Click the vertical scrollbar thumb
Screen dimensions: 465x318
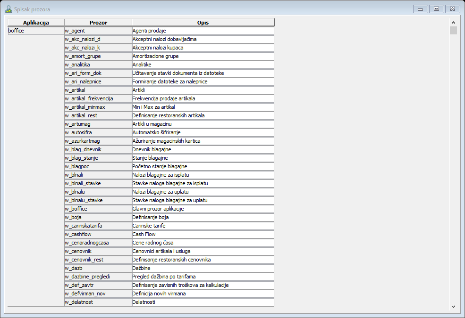[453, 31]
